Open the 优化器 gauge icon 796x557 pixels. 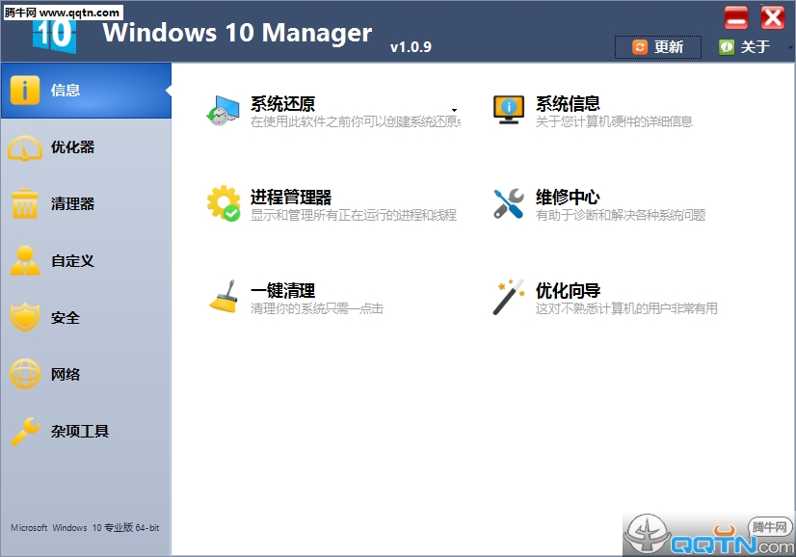pyautogui.click(x=24, y=147)
